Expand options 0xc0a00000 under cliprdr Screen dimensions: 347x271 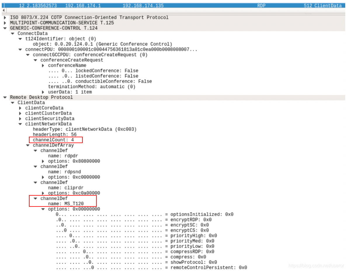[43, 193]
